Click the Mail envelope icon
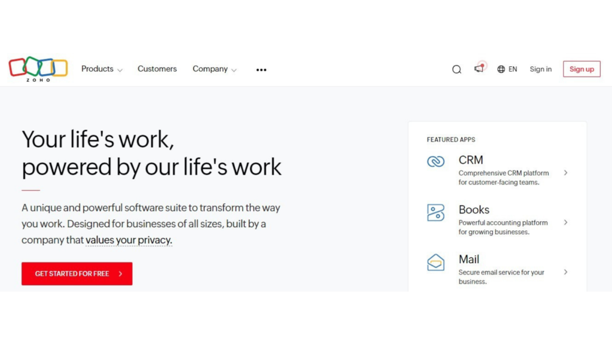612x345 pixels. coord(436,262)
